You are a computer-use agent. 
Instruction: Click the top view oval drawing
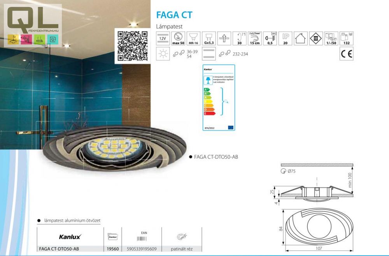pos(319,227)
